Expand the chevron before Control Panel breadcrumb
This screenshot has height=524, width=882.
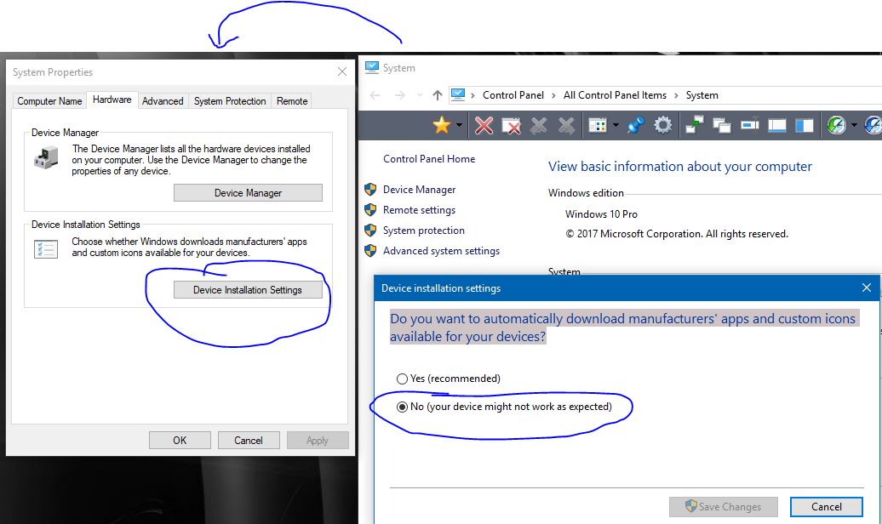point(472,95)
